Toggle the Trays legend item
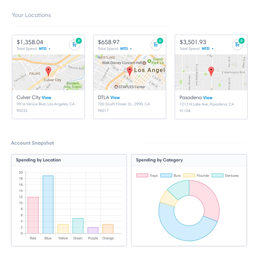 [147, 175]
